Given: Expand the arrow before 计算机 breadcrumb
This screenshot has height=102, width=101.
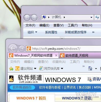Looking at the screenshot, I should 49,17.
